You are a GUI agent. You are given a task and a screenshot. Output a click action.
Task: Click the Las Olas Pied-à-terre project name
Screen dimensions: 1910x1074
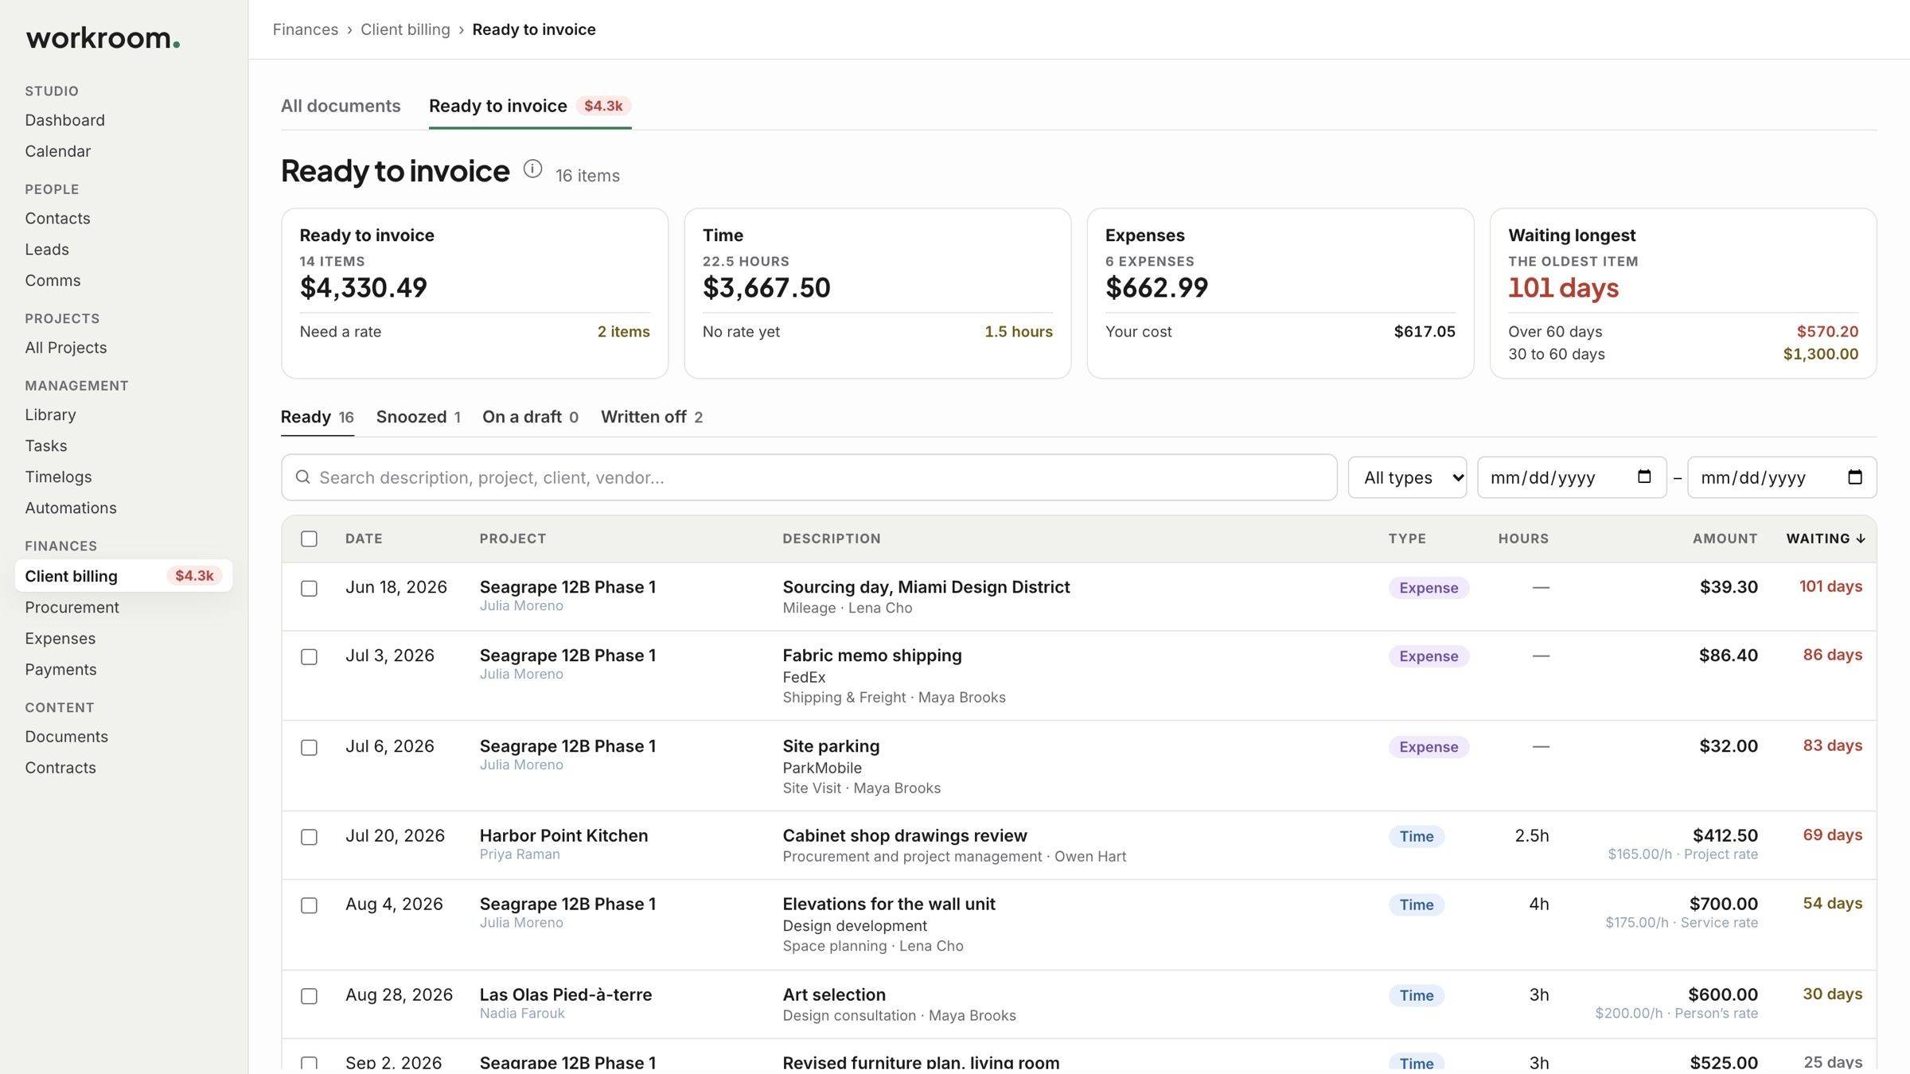[565, 994]
